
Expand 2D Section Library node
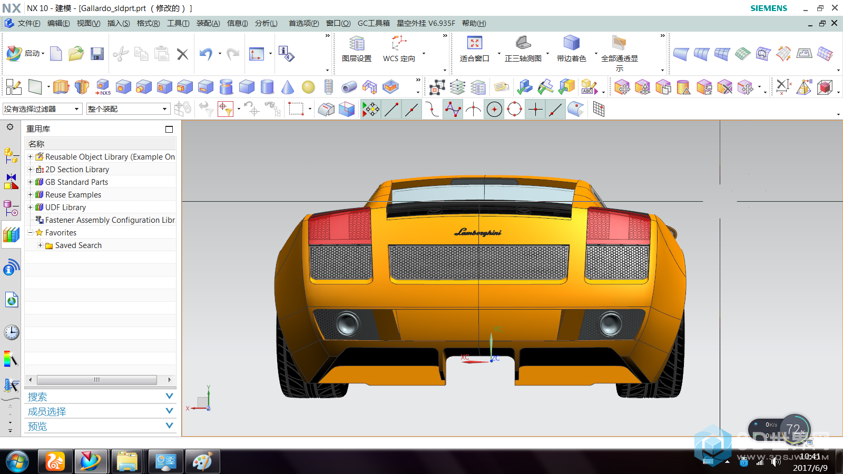pos(30,170)
